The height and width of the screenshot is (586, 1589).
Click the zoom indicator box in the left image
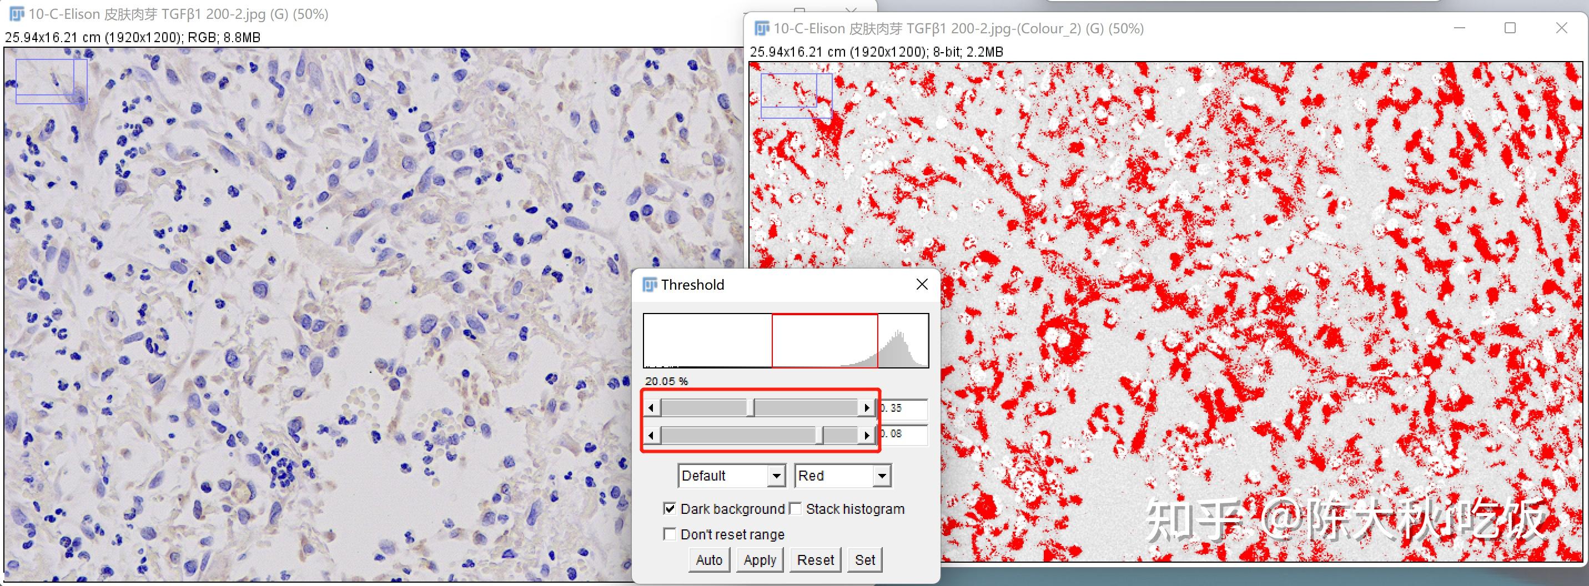coord(51,81)
